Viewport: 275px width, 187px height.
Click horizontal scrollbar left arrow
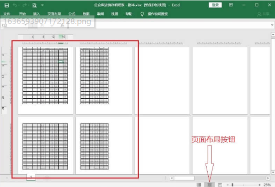[x=172, y=178]
